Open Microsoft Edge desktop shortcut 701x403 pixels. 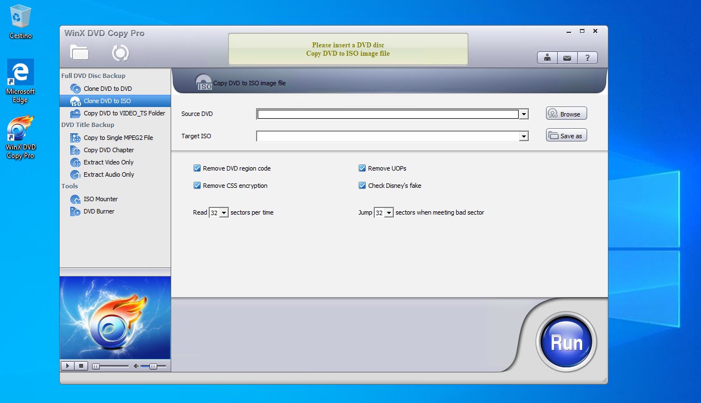point(20,81)
